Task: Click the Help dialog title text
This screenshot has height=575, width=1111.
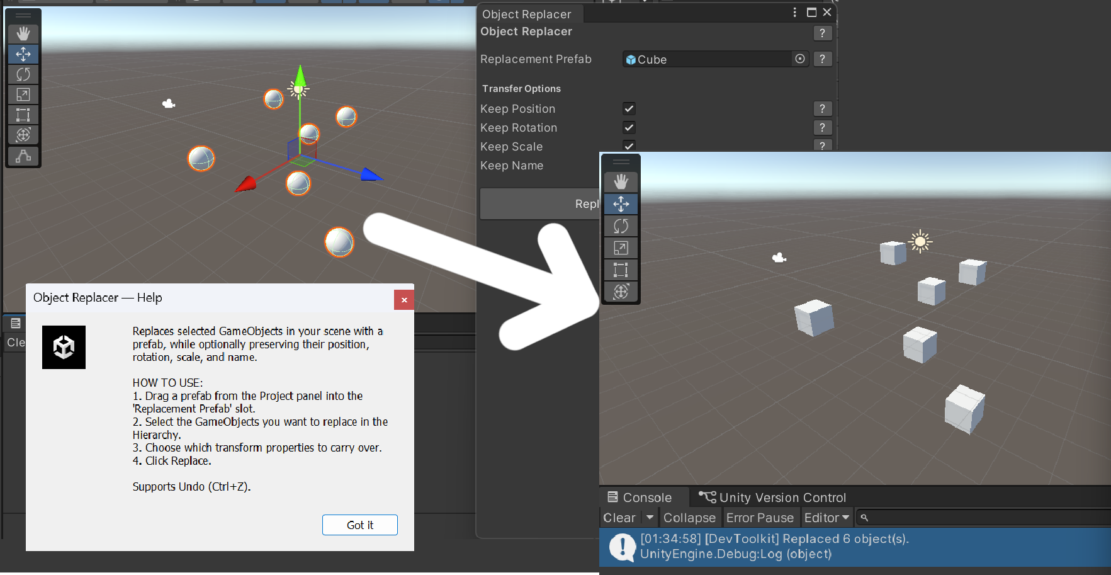Action: click(x=98, y=297)
